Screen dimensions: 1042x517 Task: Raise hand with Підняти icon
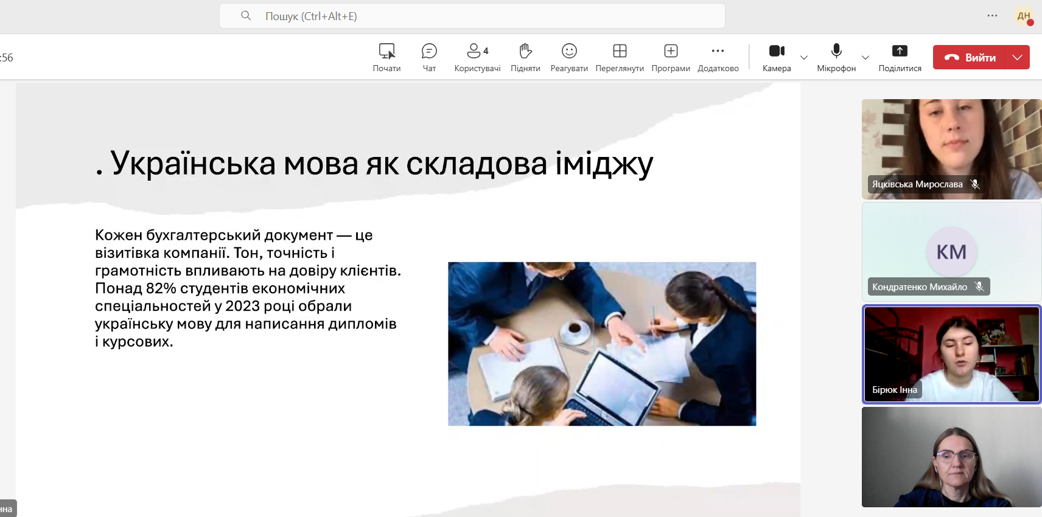click(525, 57)
